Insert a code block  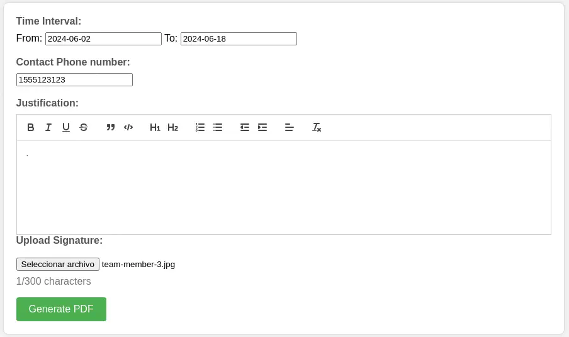[x=128, y=127]
